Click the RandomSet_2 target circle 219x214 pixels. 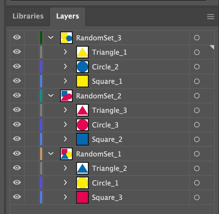(x=197, y=96)
